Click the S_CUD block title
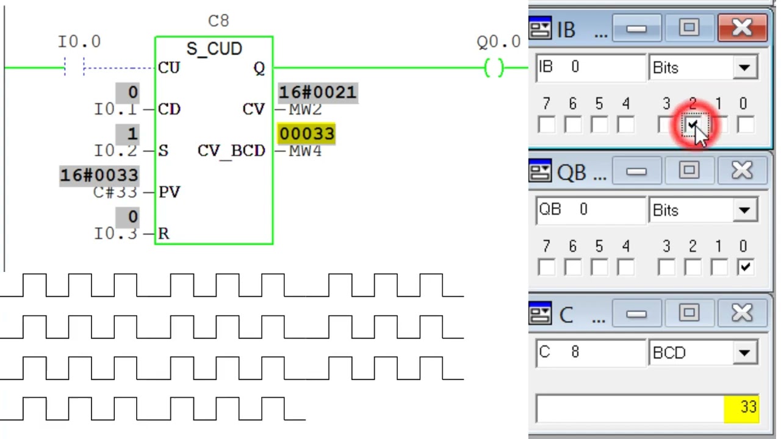The height and width of the screenshot is (439, 781). 214,49
